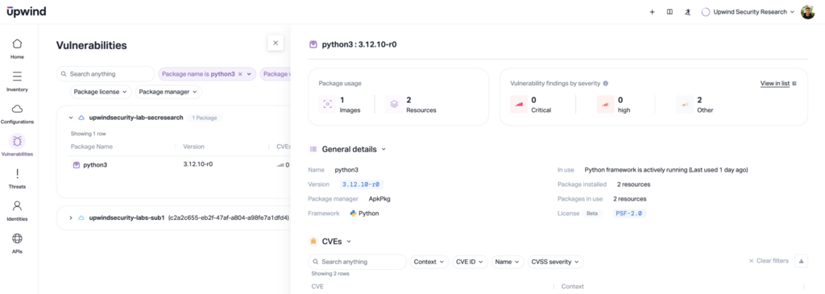The width and height of the screenshot is (825, 294).
Task: Open APIs globe icon
Action: 17,238
